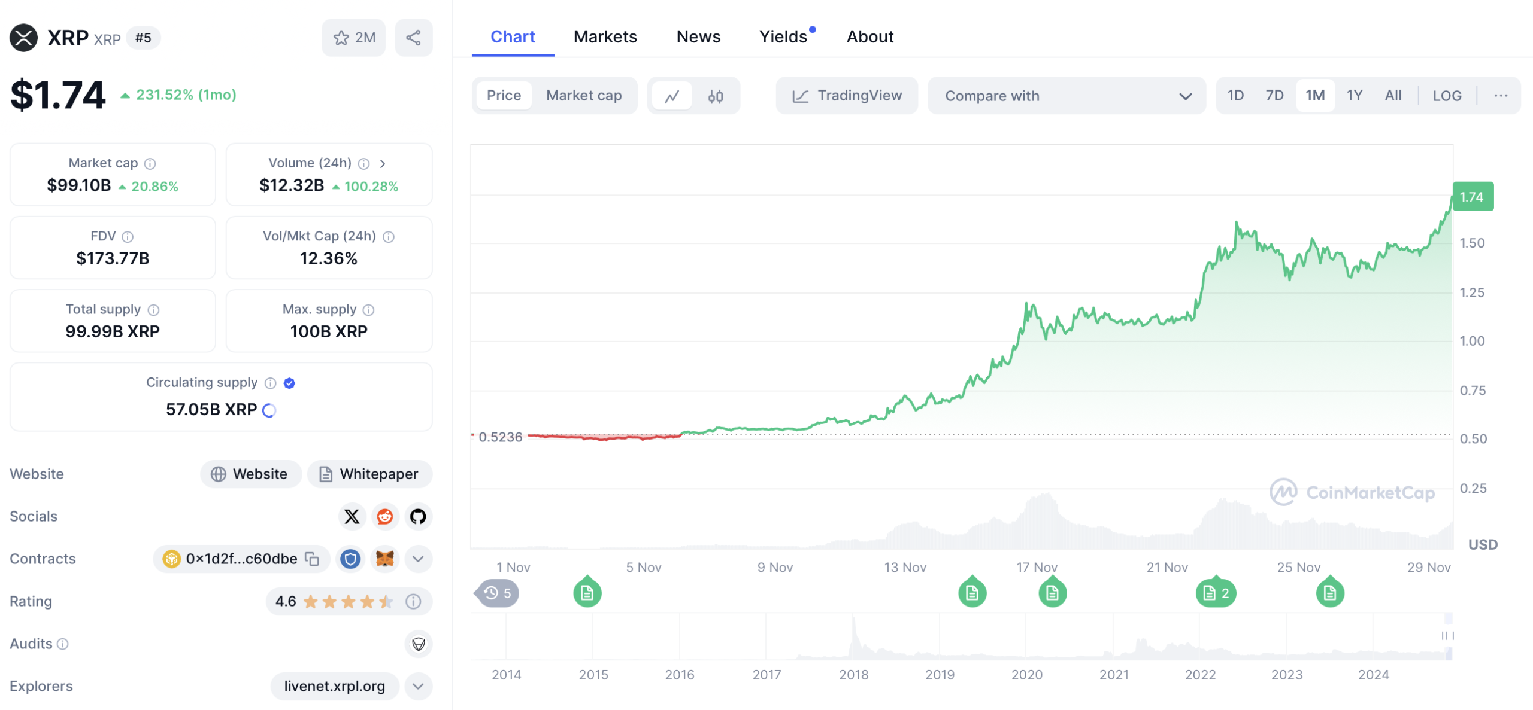Click Circulating supply info icon
Viewport: 1533px width, 710px height.
coord(271,383)
